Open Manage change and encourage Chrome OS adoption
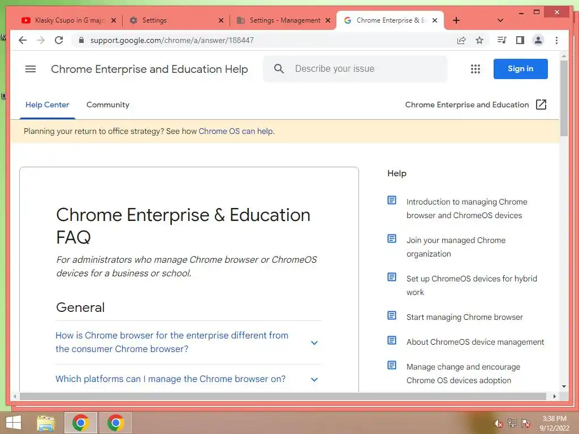This screenshot has height=434, width=579. click(x=463, y=374)
